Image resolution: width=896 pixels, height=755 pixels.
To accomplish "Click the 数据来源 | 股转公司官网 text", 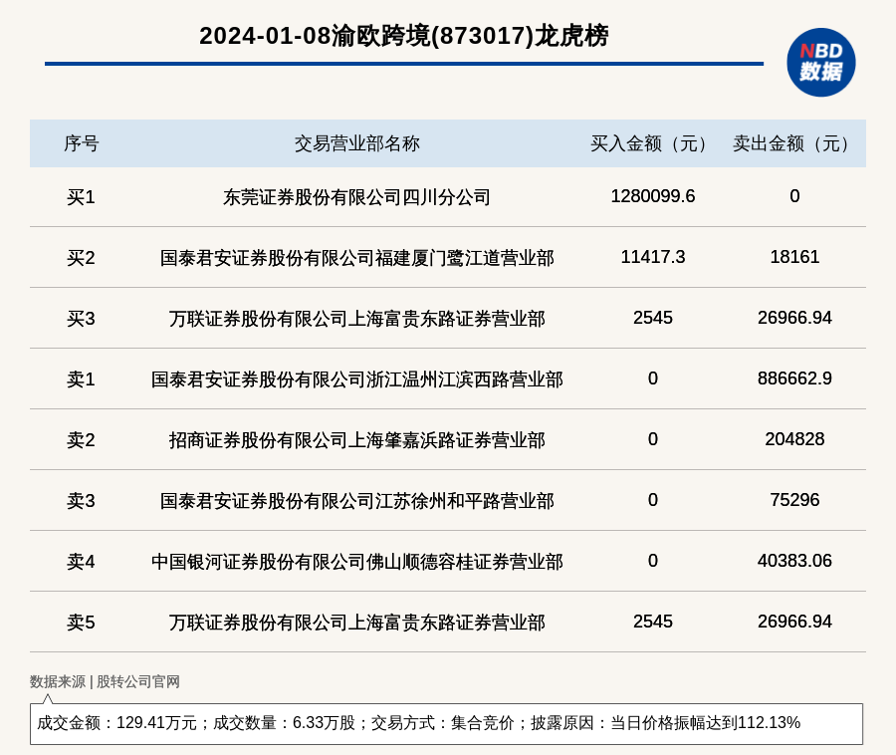I will click(x=105, y=681).
